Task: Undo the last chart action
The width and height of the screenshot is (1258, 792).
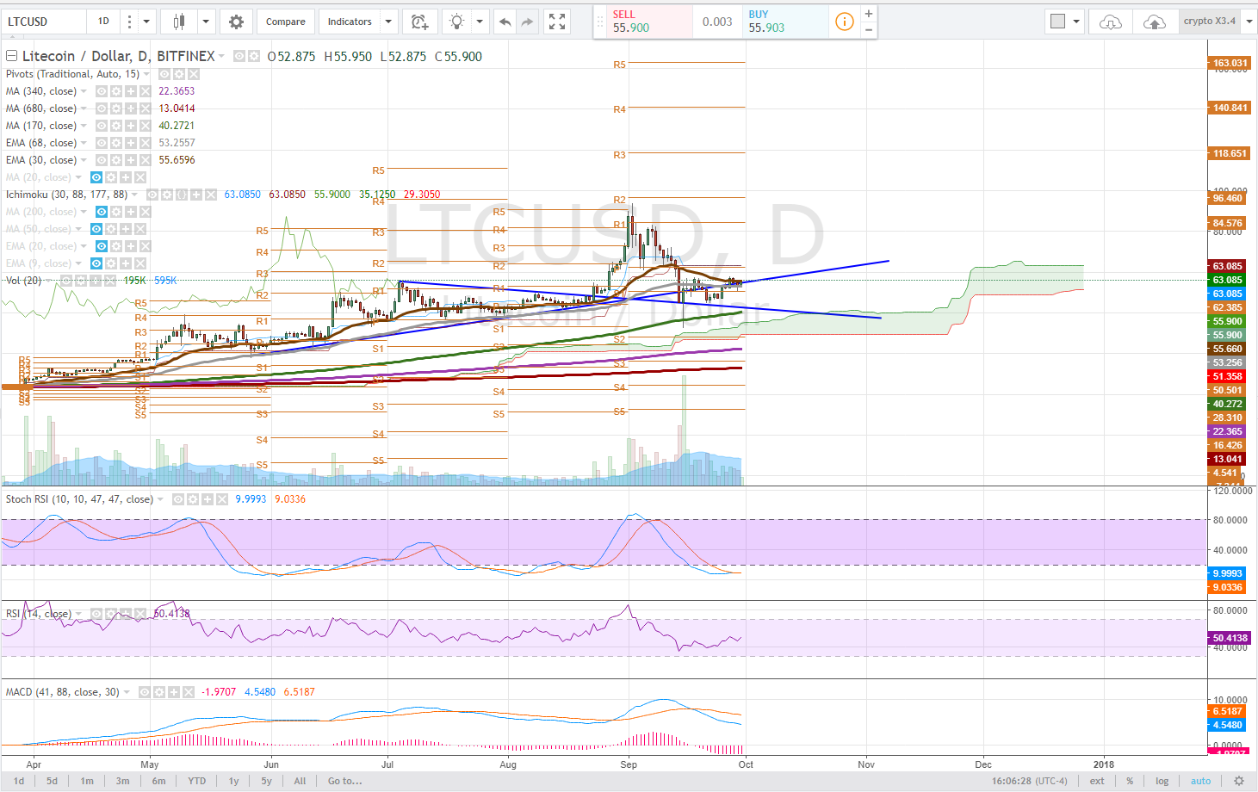Action: point(505,22)
